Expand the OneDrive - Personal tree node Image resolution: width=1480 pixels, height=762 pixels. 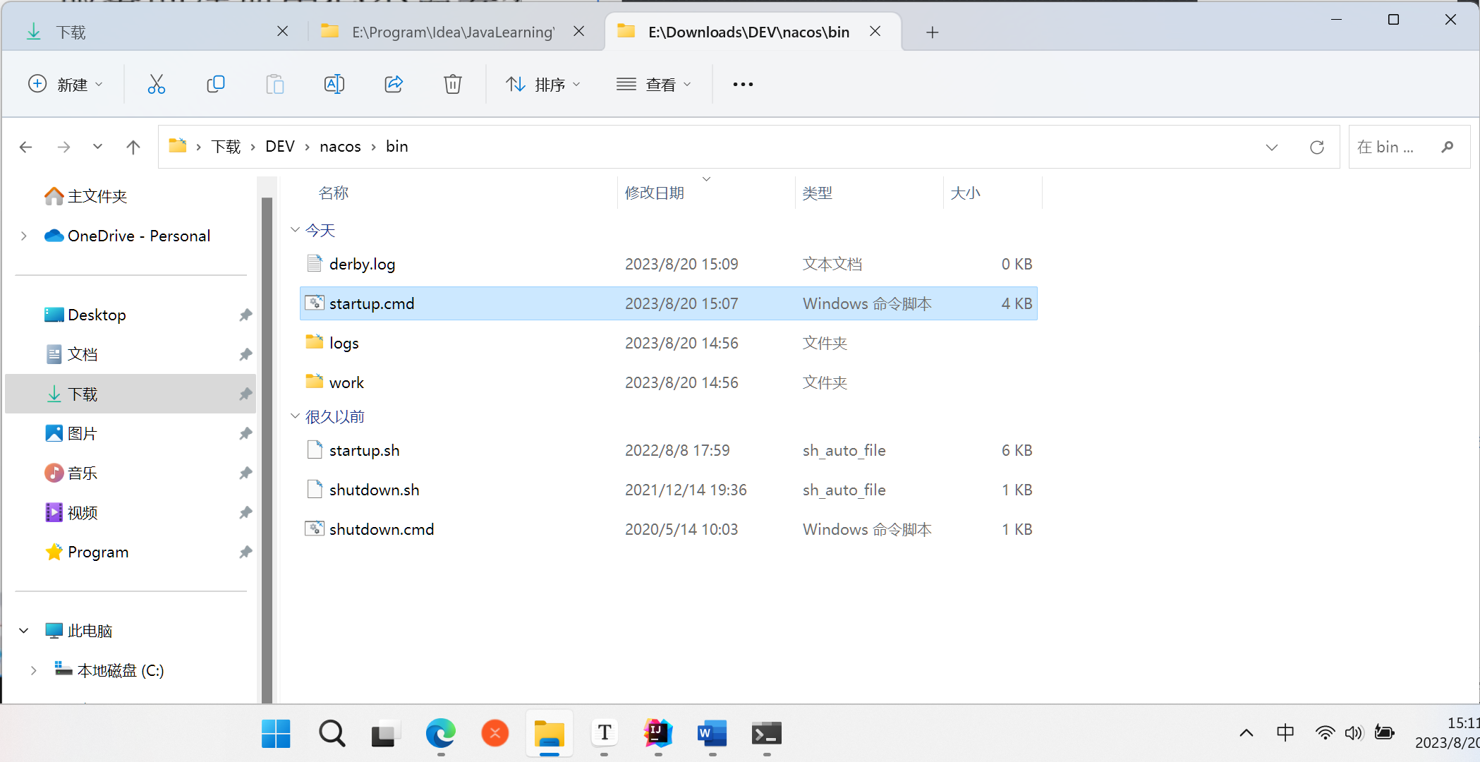click(x=24, y=236)
